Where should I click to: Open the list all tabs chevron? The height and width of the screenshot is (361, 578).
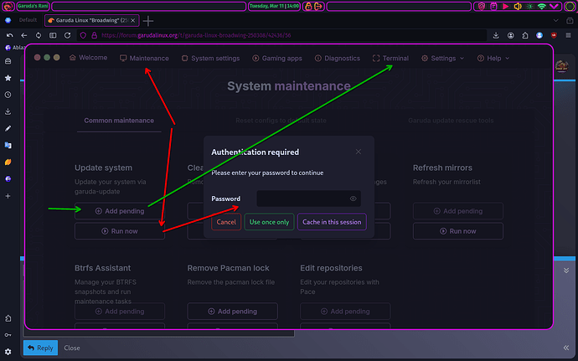click(556, 21)
